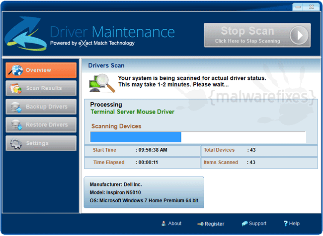
Task: Click the About person icon
Action: 163,224
